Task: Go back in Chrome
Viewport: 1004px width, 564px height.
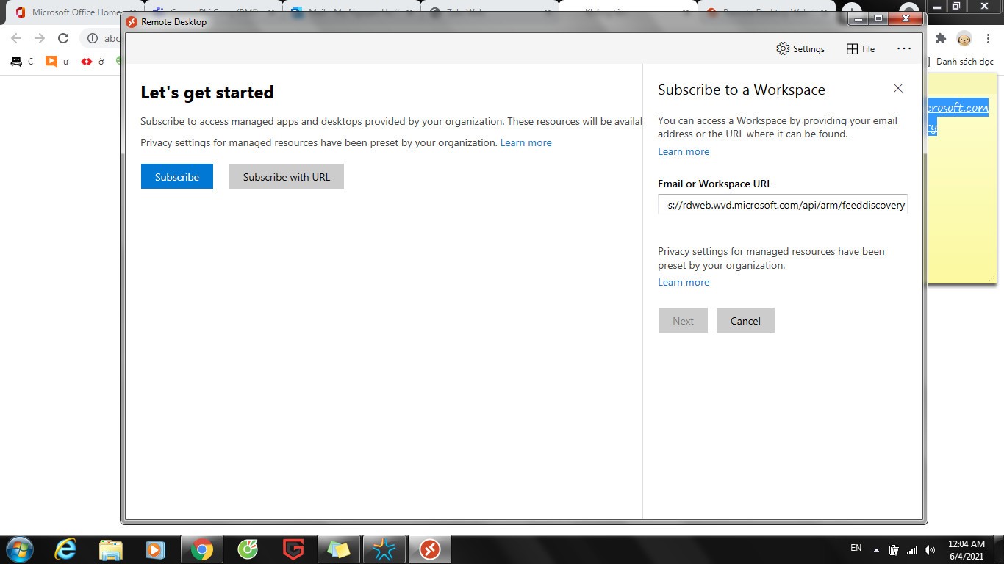Action: click(16, 38)
